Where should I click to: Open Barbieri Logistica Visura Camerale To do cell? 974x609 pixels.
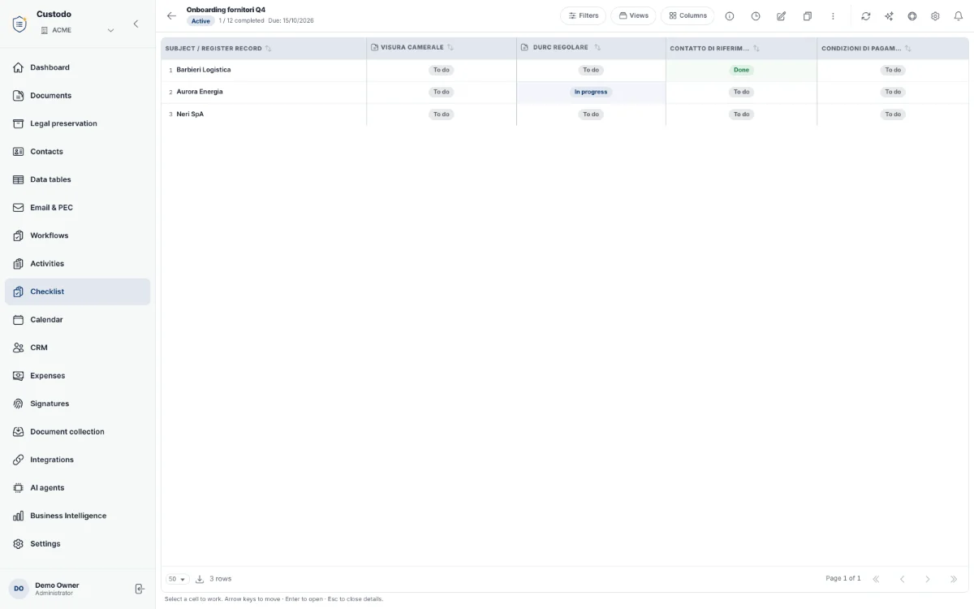click(x=442, y=71)
